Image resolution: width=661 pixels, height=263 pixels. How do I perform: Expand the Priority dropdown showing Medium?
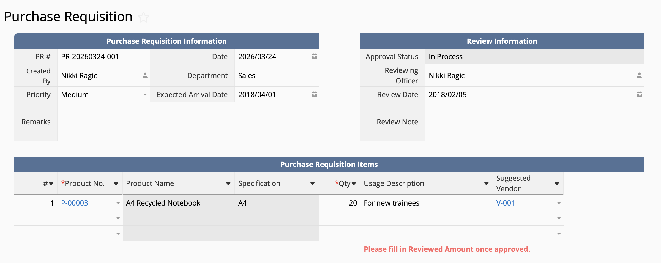point(145,95)
